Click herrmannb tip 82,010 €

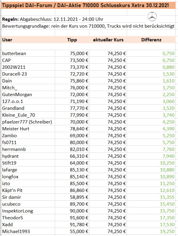pyautogui.click(x=79, y=149)
